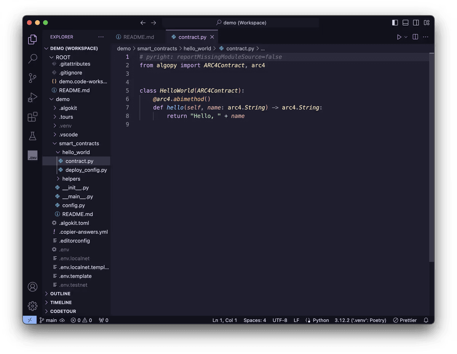457x354 pixels.
Task: Open the Testing view with the flask icon
Action: tap(32, 136)
